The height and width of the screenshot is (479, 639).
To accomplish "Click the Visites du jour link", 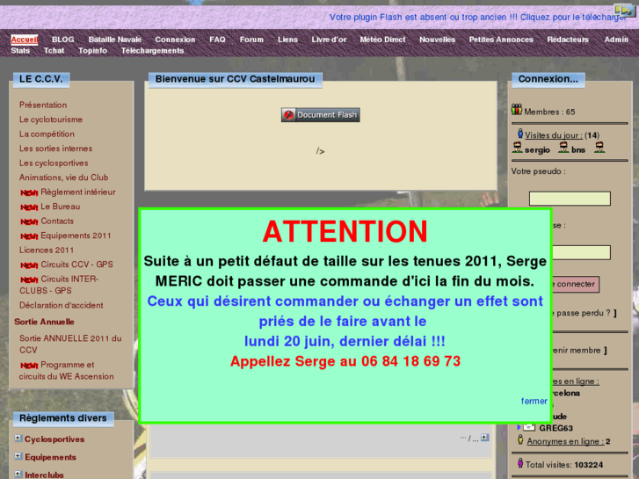I will pos(554,135).
